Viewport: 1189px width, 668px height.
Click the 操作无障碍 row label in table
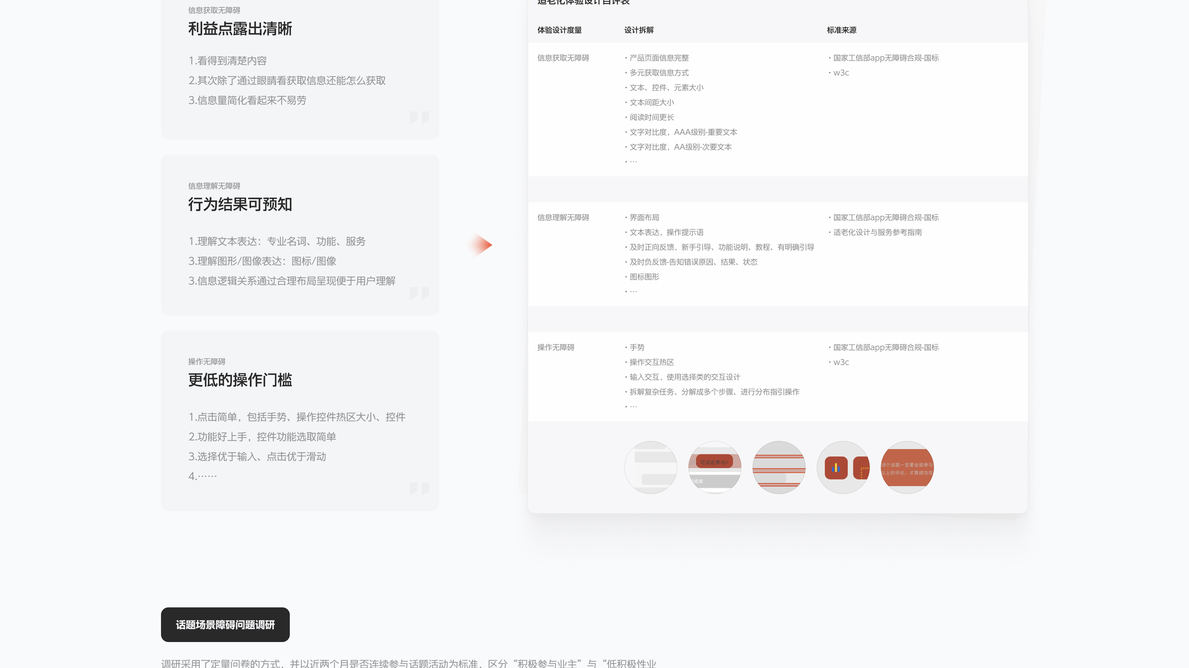tap(556, 347)
